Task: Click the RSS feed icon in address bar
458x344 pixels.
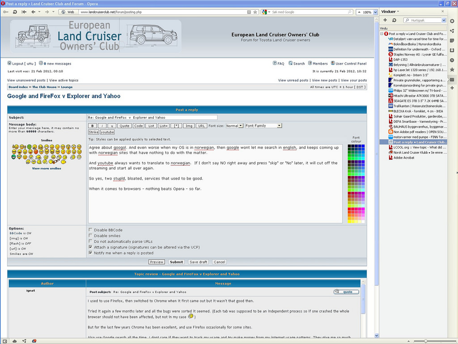Action: [x=249, y=12]
